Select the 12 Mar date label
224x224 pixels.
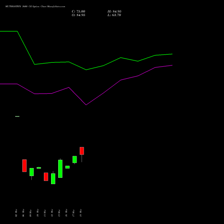pyautogui.click(x=52, y=213)
